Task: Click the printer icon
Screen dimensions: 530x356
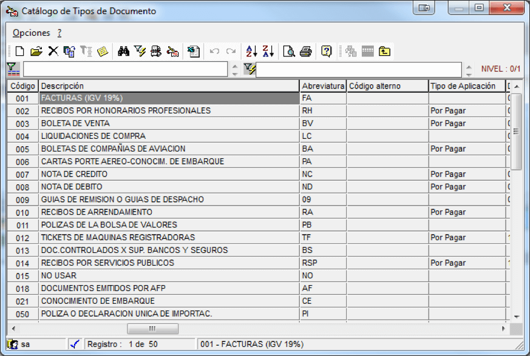Action: point(306,52)
